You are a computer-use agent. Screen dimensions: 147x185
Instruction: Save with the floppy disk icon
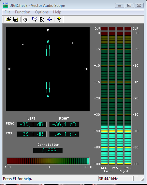click(x=16, y=19)
